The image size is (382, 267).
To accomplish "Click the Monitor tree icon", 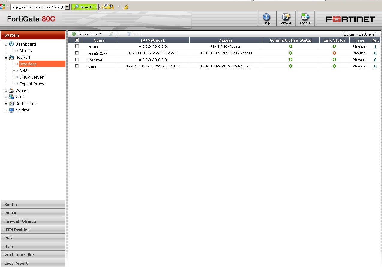I will [x=11, y=110].
